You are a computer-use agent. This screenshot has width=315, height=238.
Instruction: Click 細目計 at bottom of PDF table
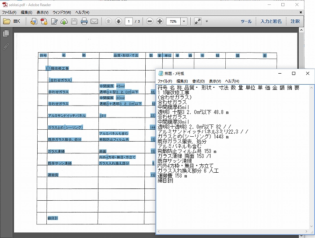(x=52, y=218)
